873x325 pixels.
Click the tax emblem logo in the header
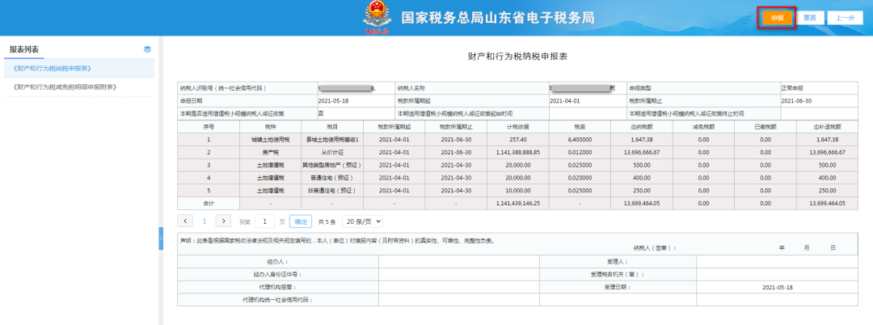pyautogui.click(x=377, y=17)
